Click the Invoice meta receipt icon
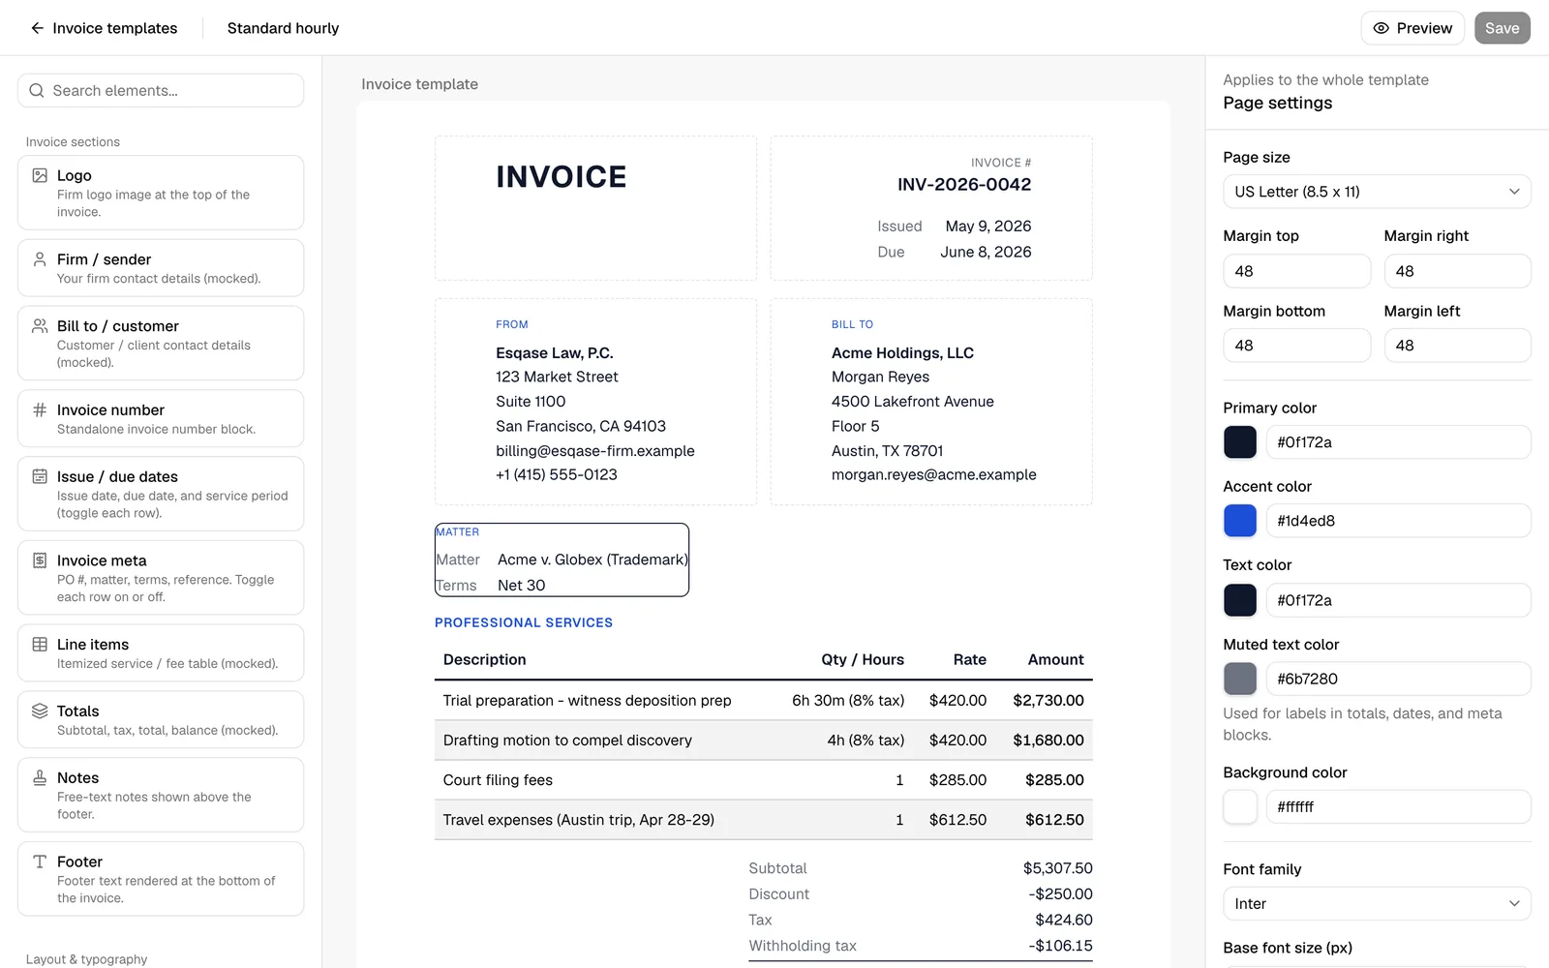1549x968 pixels. [40, 560]
